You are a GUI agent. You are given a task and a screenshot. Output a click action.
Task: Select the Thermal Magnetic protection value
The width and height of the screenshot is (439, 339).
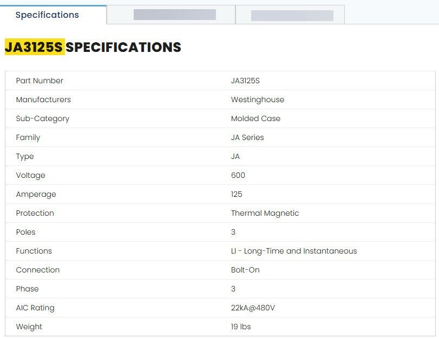click(x=265, y=213)
